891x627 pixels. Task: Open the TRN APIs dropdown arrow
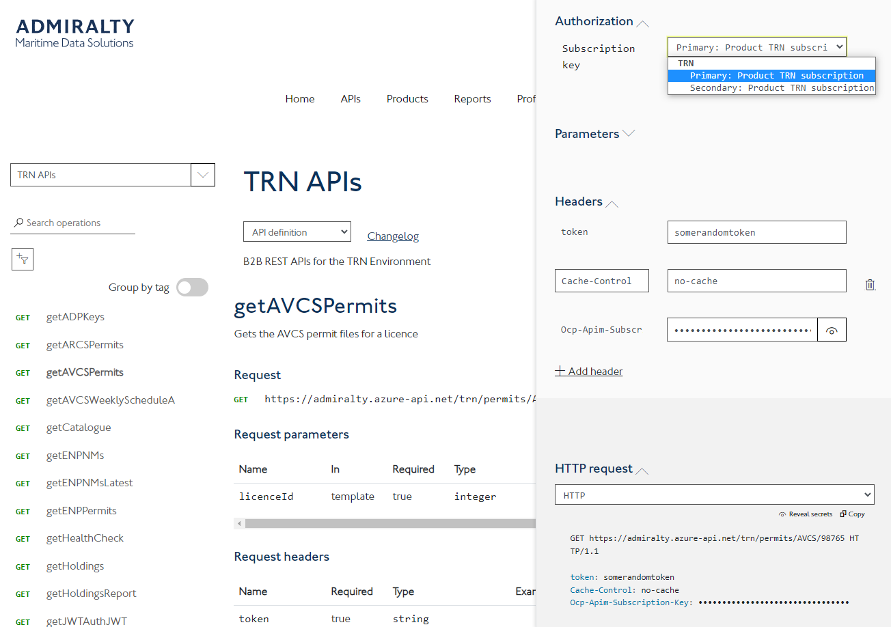click(203, 175)
